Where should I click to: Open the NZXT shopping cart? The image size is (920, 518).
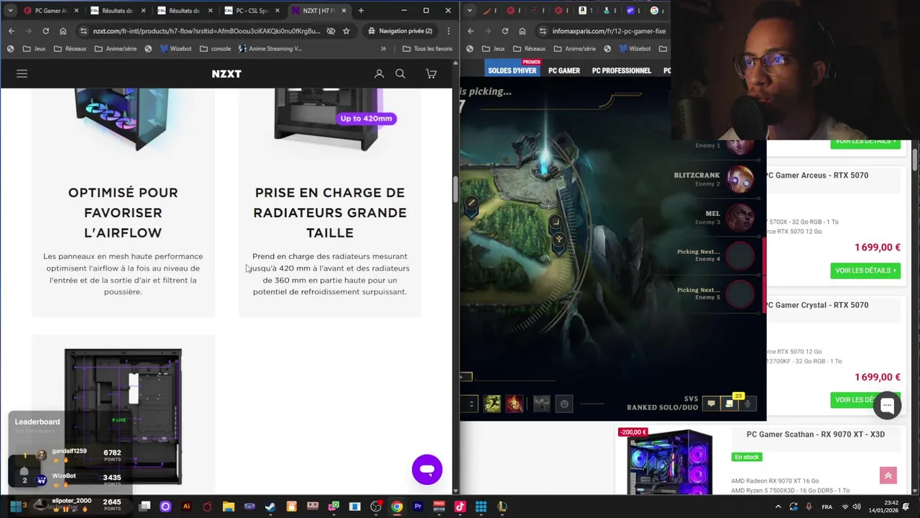pyautogui.click(x=431, y=73)
